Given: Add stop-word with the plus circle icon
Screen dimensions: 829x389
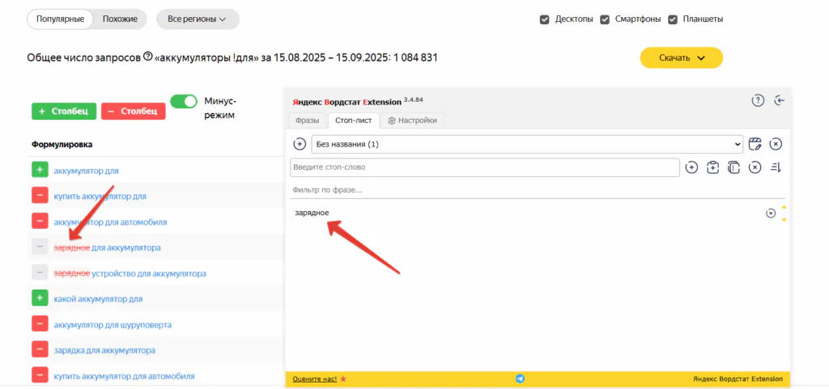Looking at the screenshot, I should coord(691,167).
